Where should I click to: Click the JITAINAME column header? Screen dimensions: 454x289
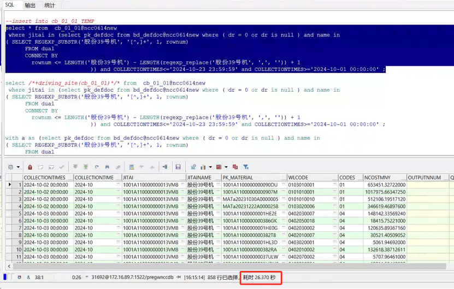(204, 177)
